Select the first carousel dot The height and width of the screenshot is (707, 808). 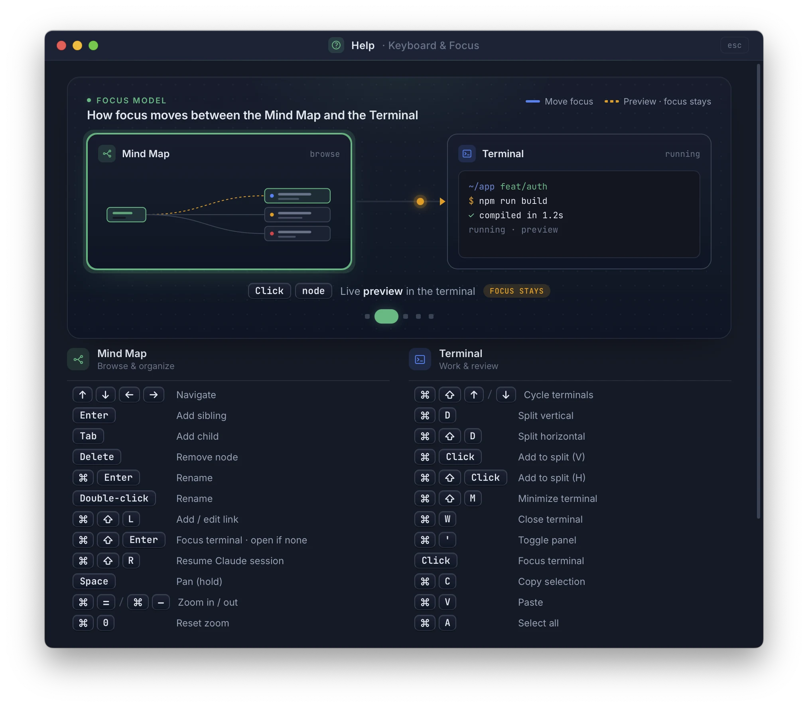(x=367, y=316)
